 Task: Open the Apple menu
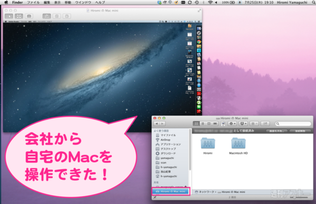point(6,3)
